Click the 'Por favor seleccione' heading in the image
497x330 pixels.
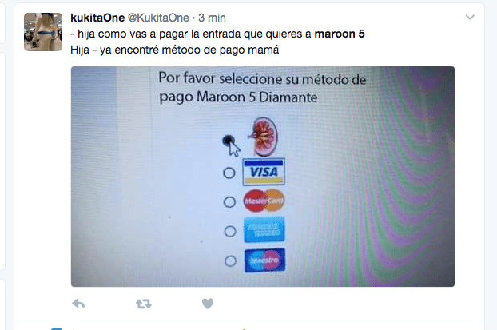(x=262, y=87)
